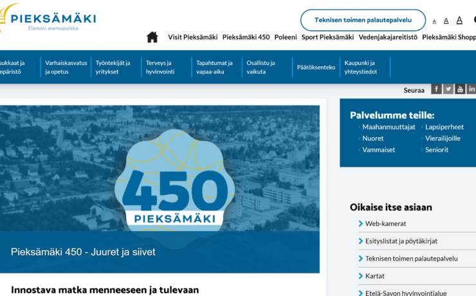Go to the home page via house icon
This screenshot has width=476, height=296.
pos(152,37)
